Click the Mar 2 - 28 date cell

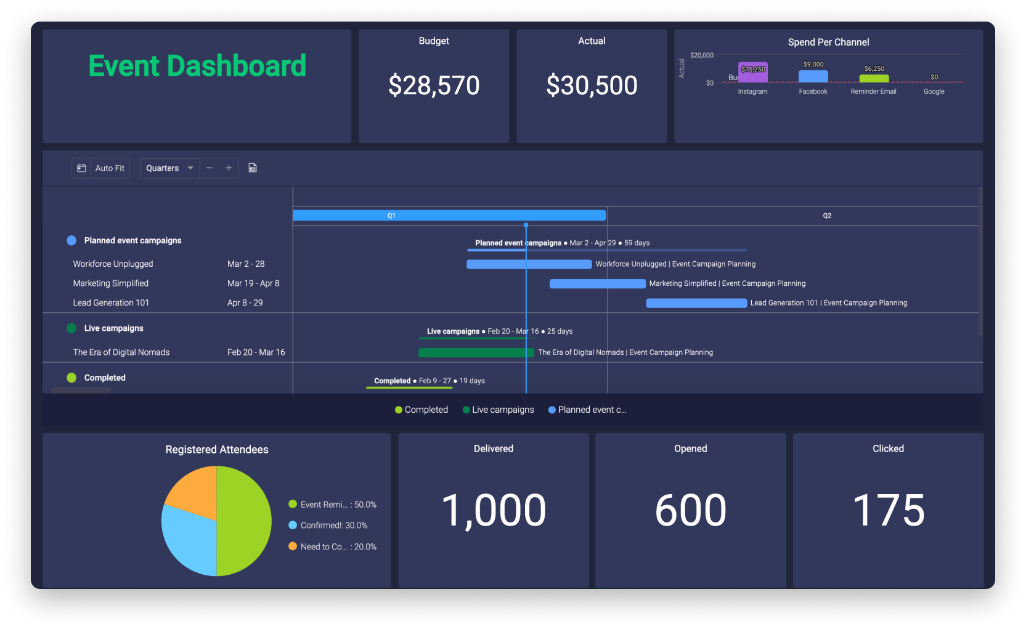point(246,264)
